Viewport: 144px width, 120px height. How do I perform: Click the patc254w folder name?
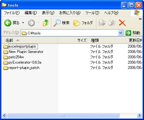16,57
